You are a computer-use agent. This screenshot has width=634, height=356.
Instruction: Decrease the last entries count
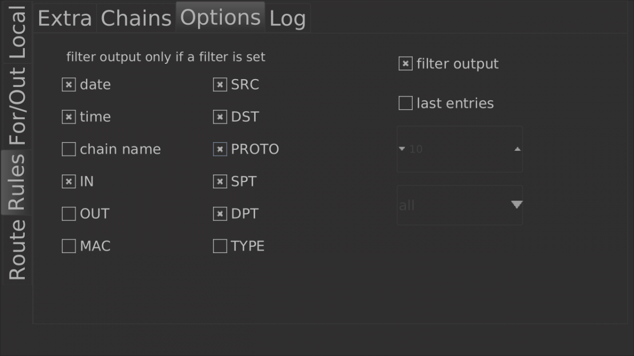tap(402, 149)
